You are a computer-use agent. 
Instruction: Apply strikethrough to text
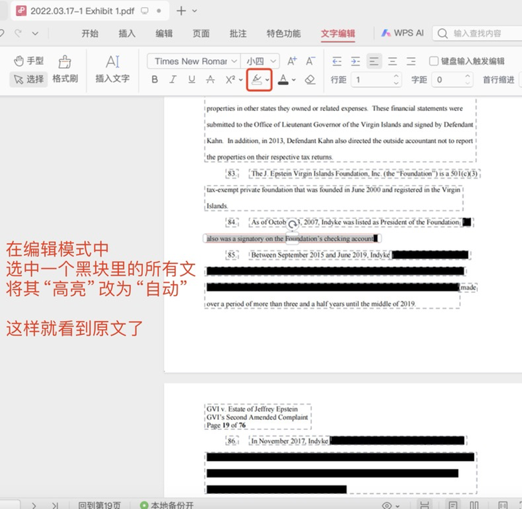coord(210,80)
